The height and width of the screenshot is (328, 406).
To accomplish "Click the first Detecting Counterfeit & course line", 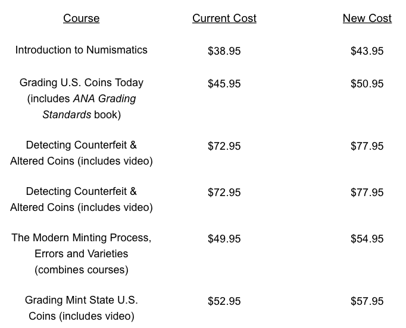I will [82, 145].
